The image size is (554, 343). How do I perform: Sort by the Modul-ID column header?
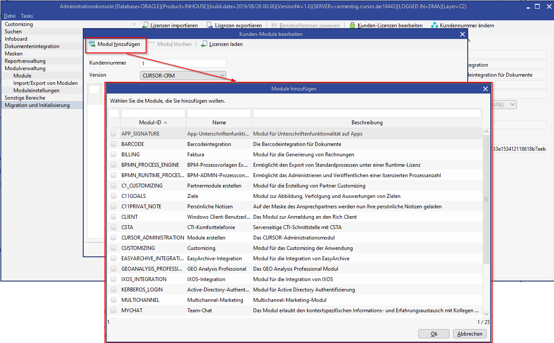coord(150,123)
